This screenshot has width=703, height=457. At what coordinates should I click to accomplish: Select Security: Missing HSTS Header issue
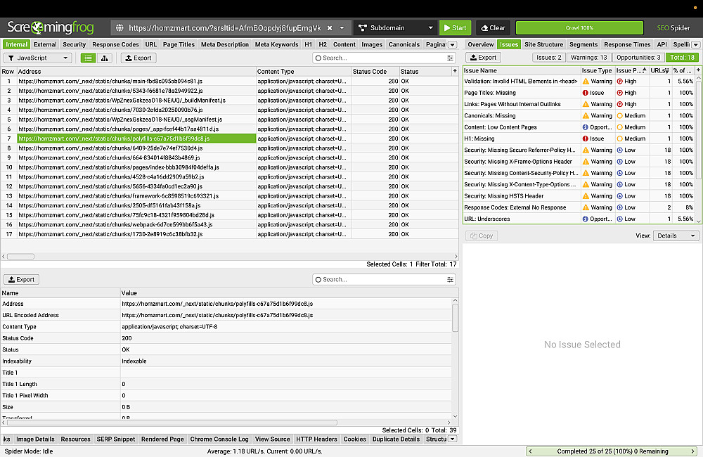[579, 196]
